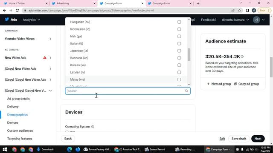
Task: Reload the page with refresh icon
Action: coord(17,10)
